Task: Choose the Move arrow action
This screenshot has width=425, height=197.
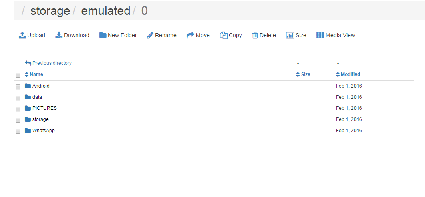Action: coord(198,35)
